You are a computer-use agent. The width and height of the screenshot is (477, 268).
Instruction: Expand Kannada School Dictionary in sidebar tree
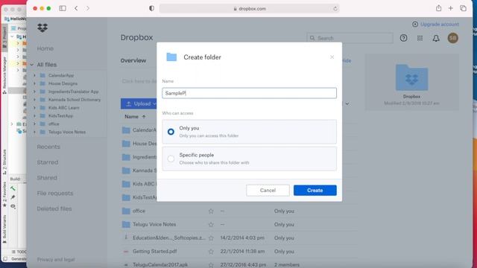(34, 100)
